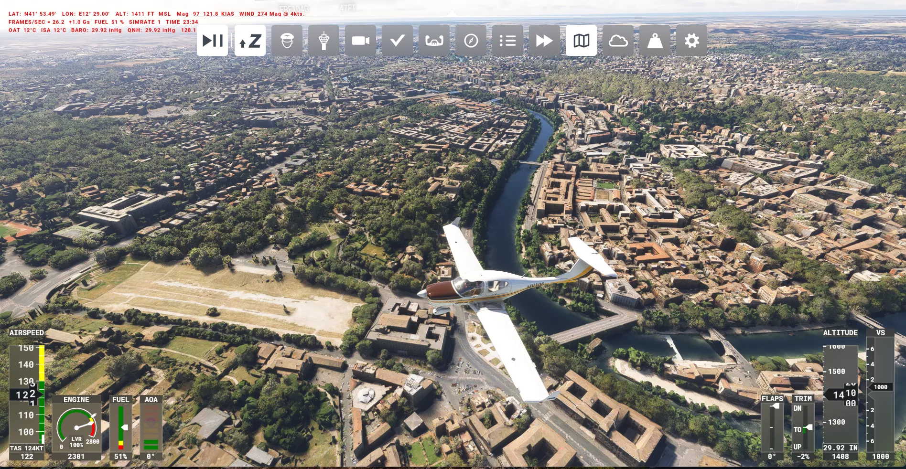Click the 'TAS 124KT' readout
Image resolution: width=906 pixels, height=469 pixels.
point(27,448)
